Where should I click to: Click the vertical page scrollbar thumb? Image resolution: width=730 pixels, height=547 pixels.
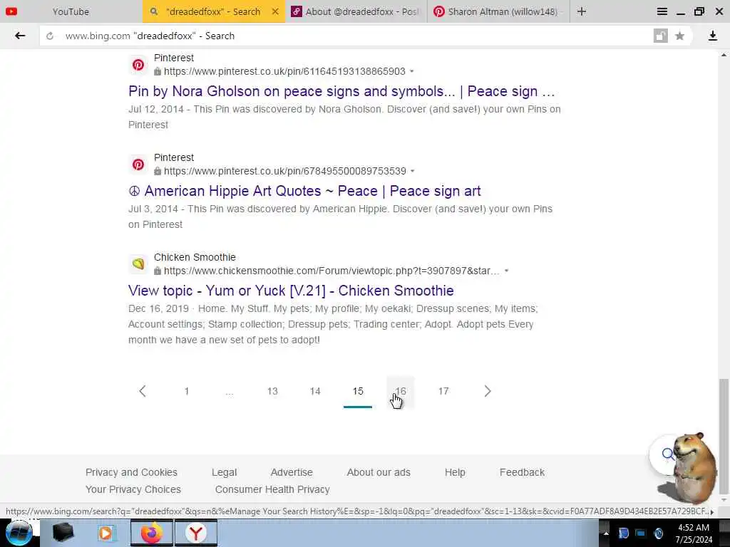(724, 437)
